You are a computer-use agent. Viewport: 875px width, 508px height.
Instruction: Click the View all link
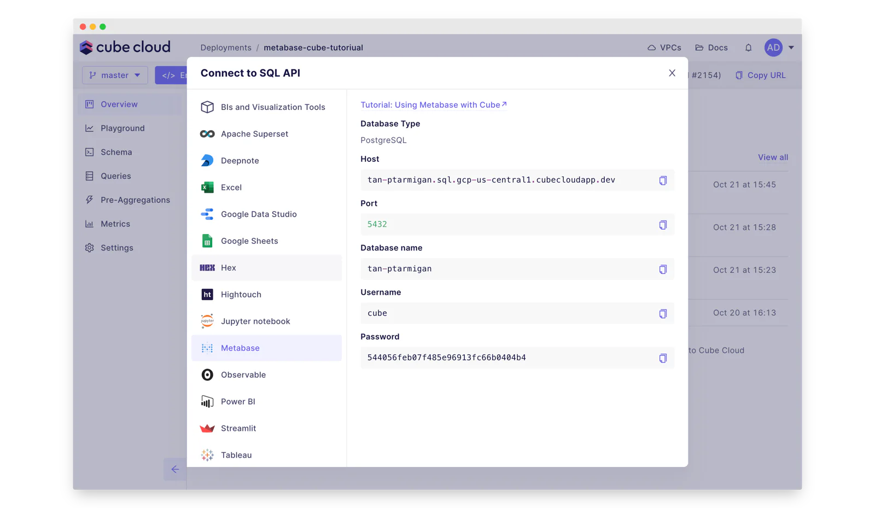click(773, 157)
